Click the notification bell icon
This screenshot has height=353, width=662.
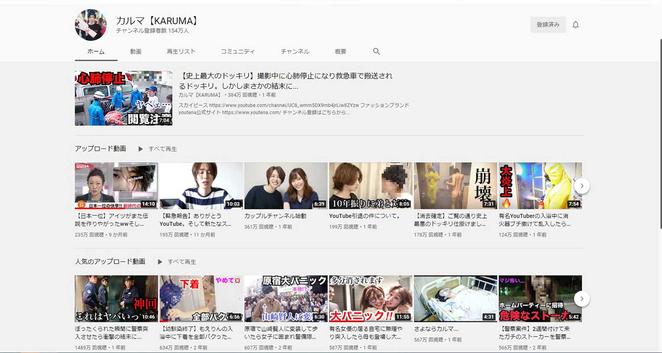(x=576, y=25)
